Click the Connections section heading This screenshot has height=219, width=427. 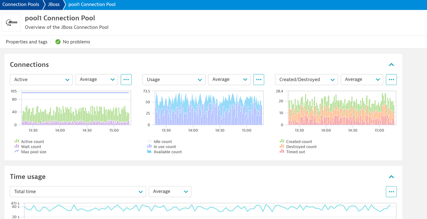(x=29, y=65)
